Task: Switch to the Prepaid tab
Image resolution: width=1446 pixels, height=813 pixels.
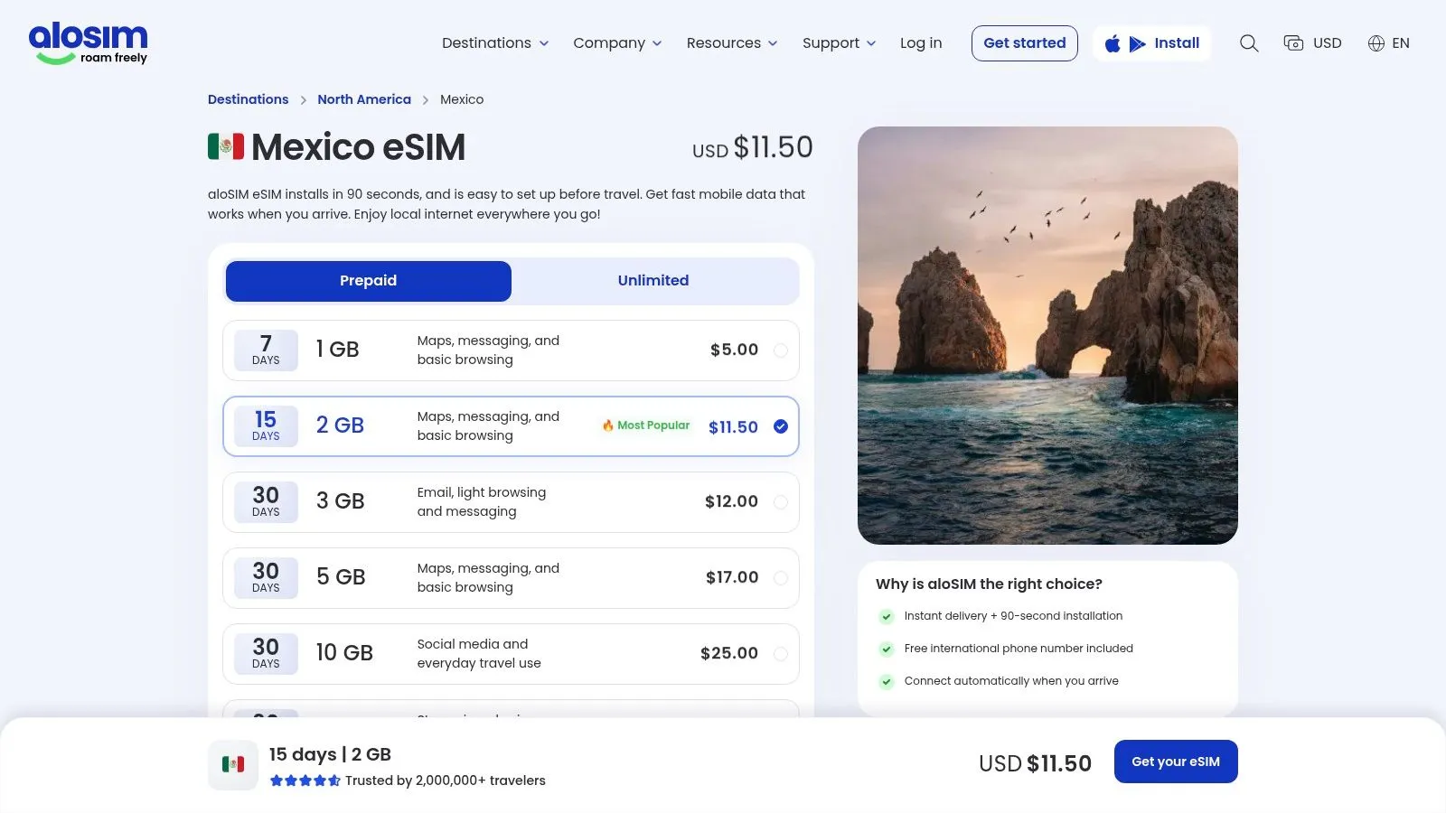Action: pyautogui.click(x=369, y=281)
